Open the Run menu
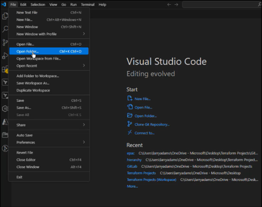 pyautogui.click(x=73, y=4)
